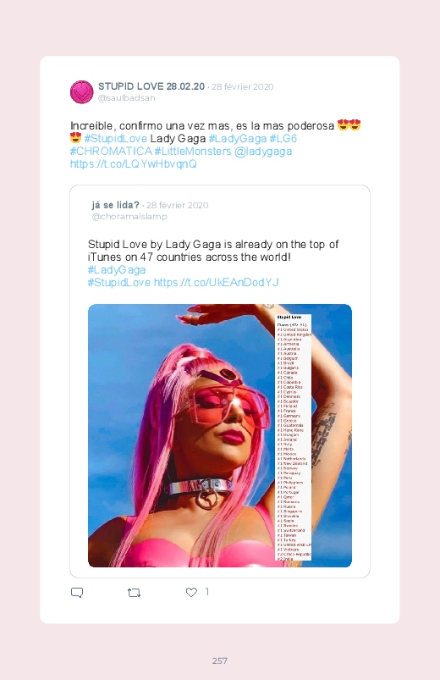This screenshot has height=680, width=440.
Task: Like the tweet with heart icon
Action: (x=191, y=592)
